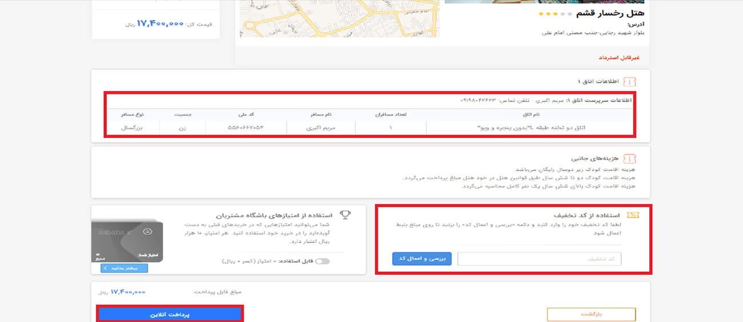
Task: Click the نوع مسافر column header
Action: (x=131, y=115)
